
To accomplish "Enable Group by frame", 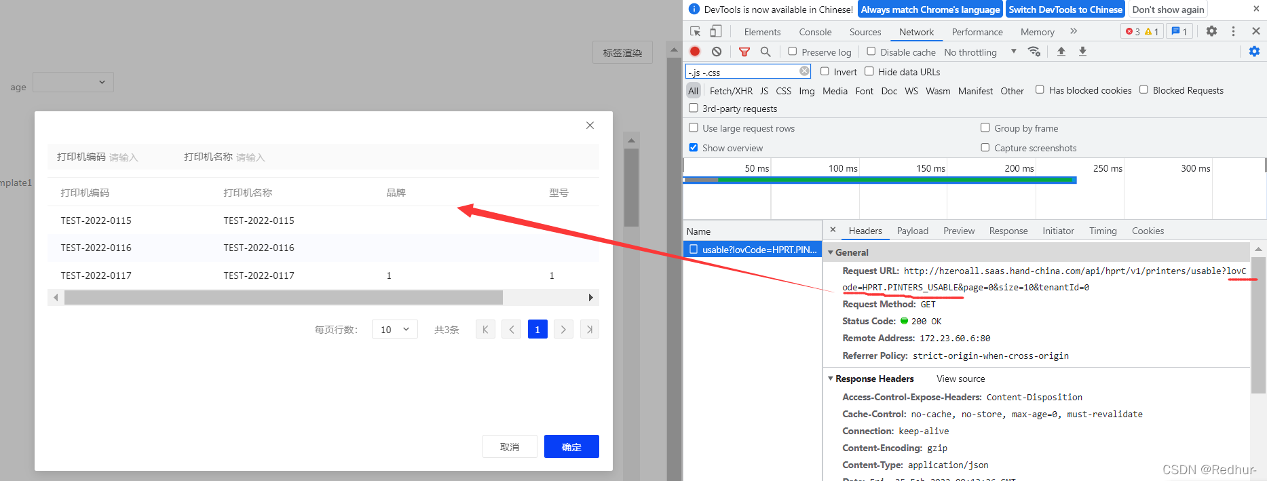I will pyautogui.click(x=985, y=128).
